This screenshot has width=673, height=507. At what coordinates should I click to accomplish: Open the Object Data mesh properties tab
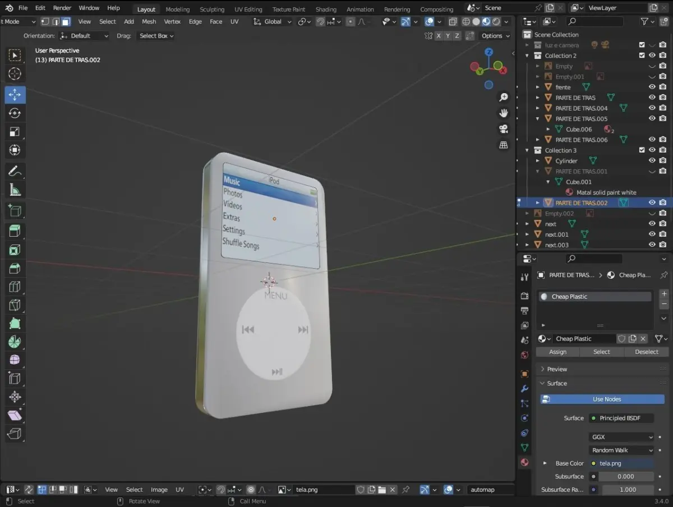pos(524,448)
